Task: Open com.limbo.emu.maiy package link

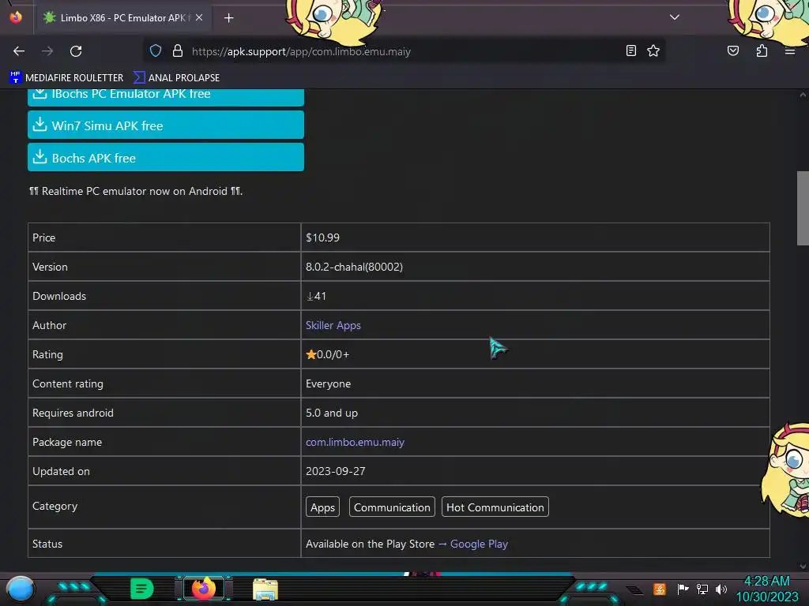Action: click(355, 442)
